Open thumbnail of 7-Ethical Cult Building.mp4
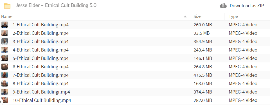270x105 pixels. pos(5,75)
